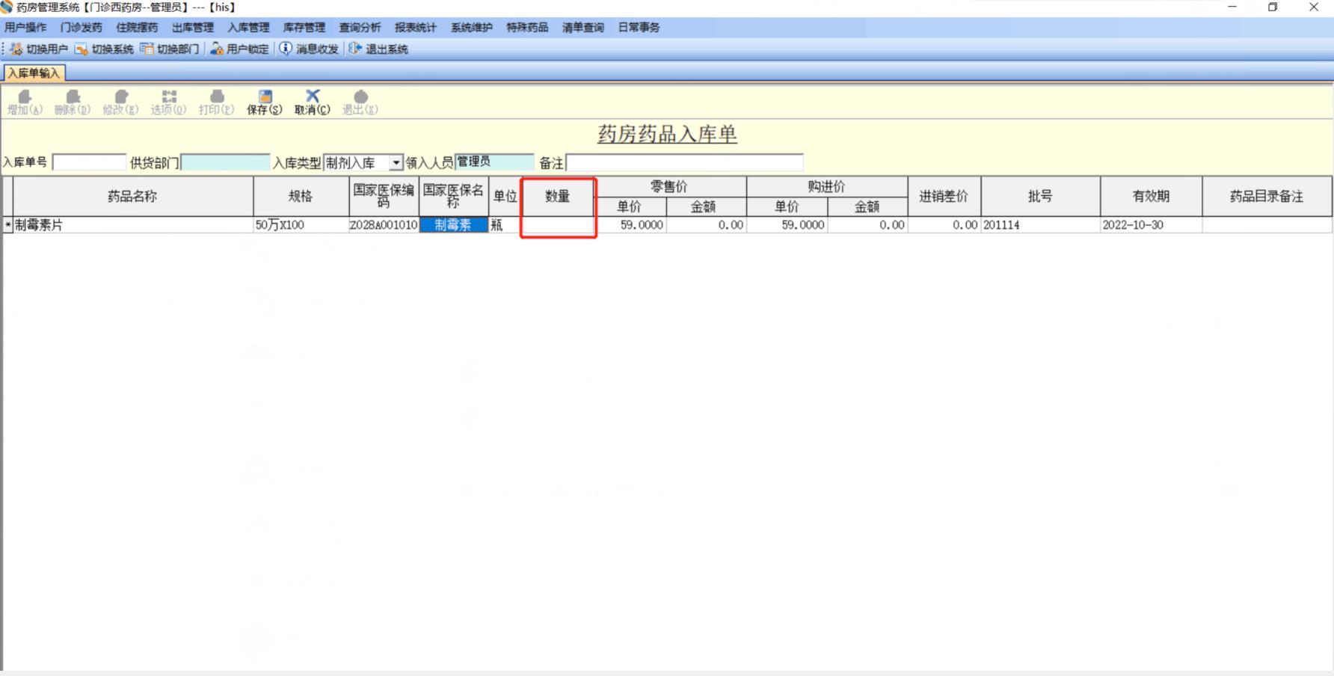Click the expiry date 2022-10-30 cell
Screen dimensions: 1334x676
1151,225
